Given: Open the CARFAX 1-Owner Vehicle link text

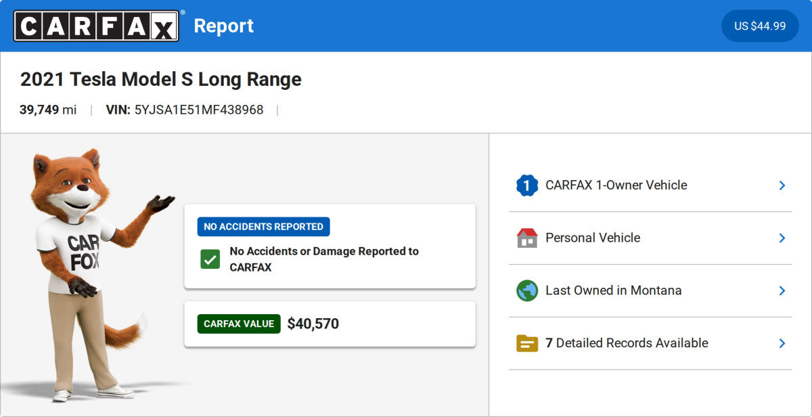Looking at the screenshot, I should pos(616,185).
